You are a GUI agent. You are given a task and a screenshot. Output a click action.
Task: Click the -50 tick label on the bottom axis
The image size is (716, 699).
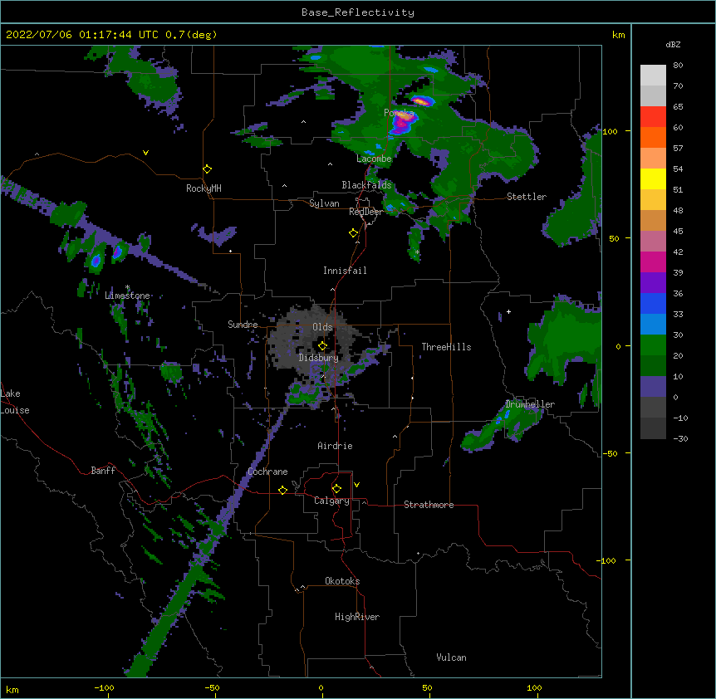212,687
